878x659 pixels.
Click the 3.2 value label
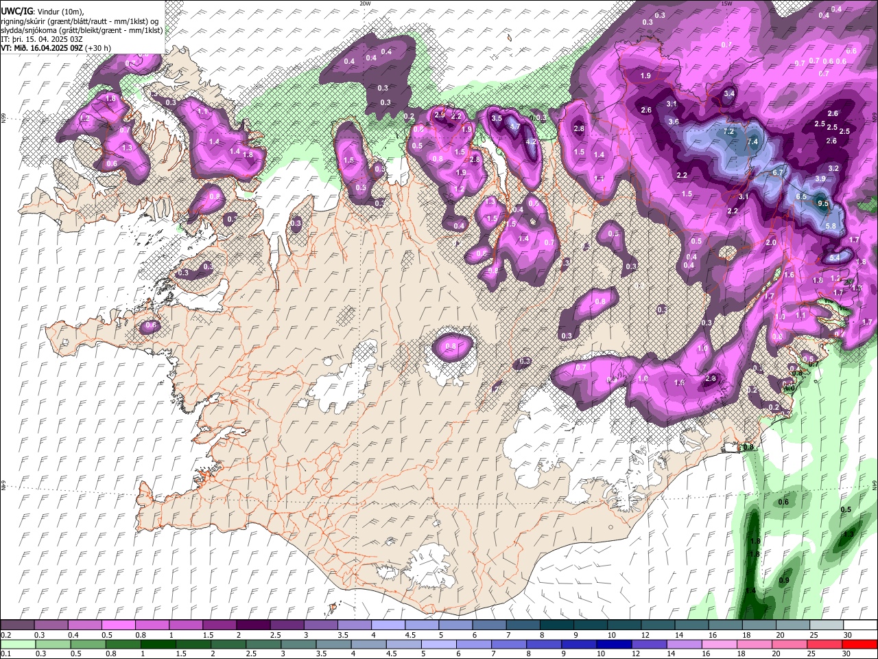click(833, 168)
